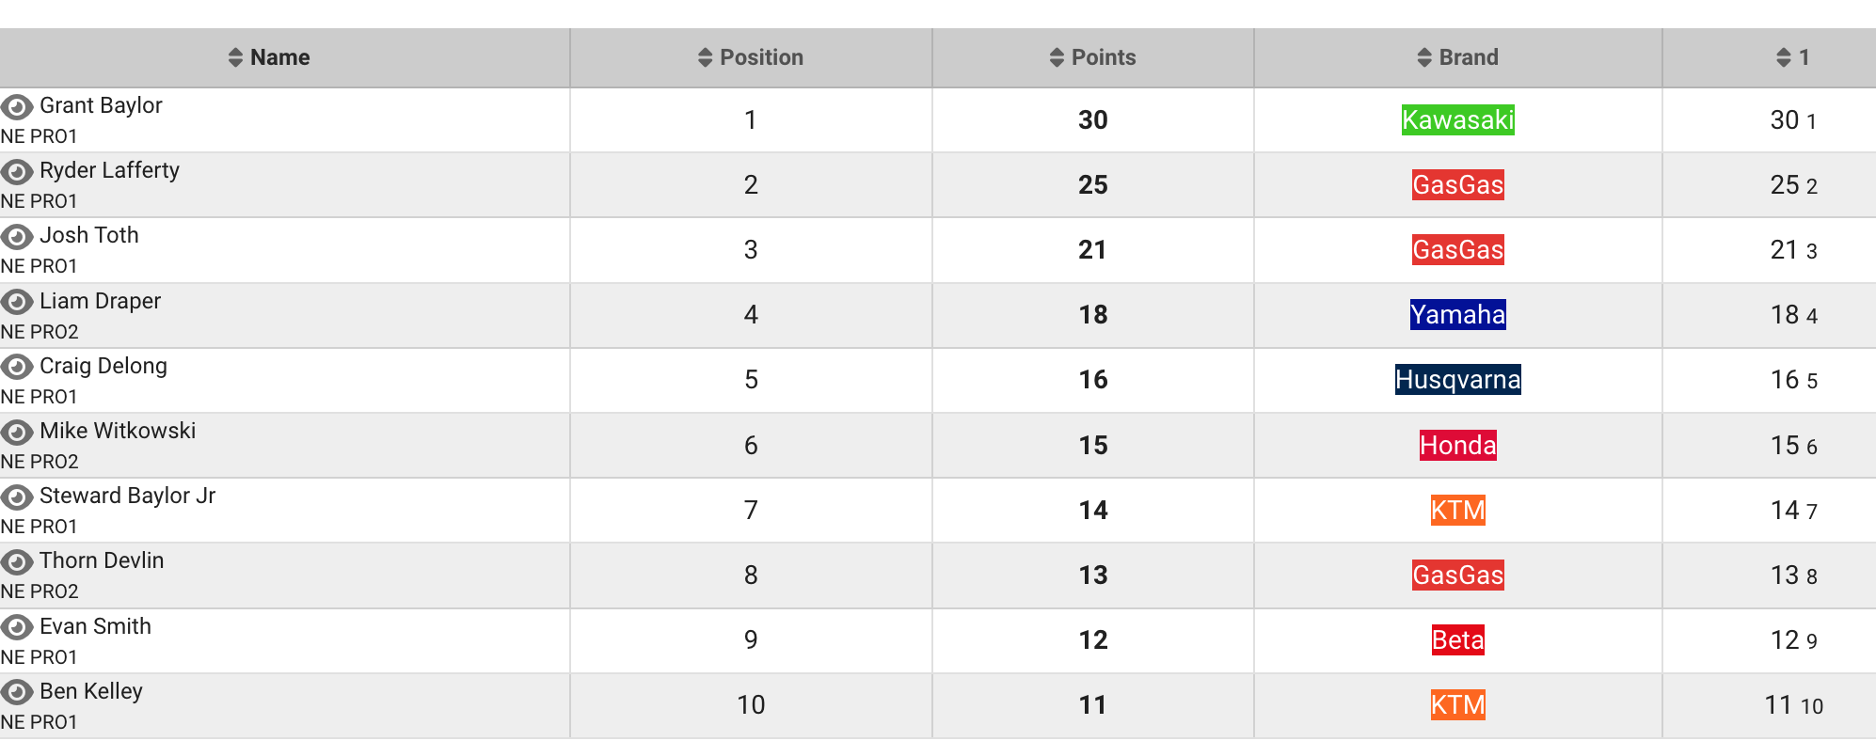Image resolution: width=1876 pixels, height=741 pixels.
Task: Click the eye icon next to Thorn Devlin
Action: [17, 561]
